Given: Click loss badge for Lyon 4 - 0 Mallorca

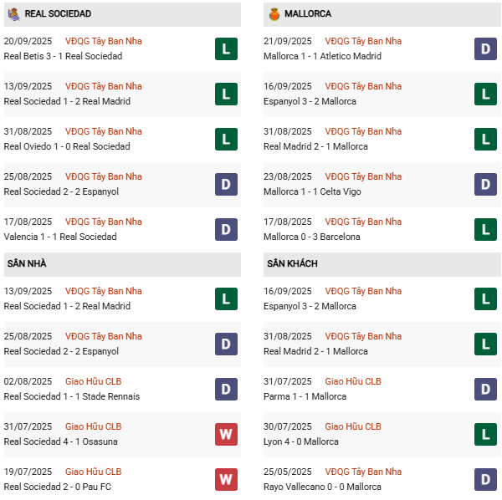Looking at the screenshot, I should (x=485, y=434).
